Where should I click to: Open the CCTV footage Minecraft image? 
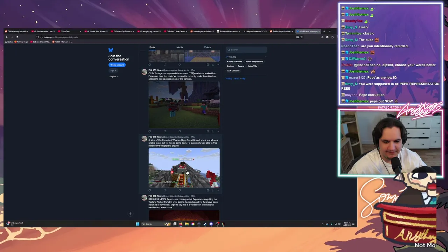(x=184, y=105)
